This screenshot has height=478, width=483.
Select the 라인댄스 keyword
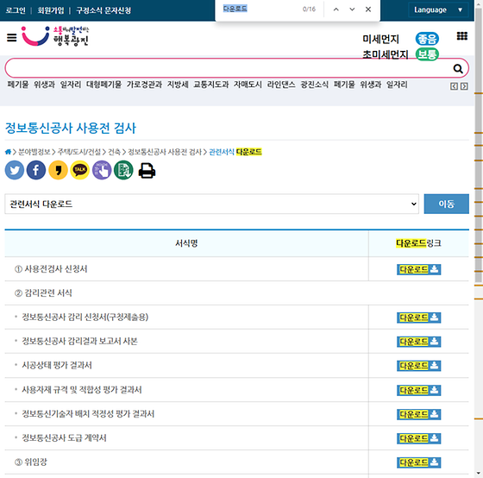[281, 85]
